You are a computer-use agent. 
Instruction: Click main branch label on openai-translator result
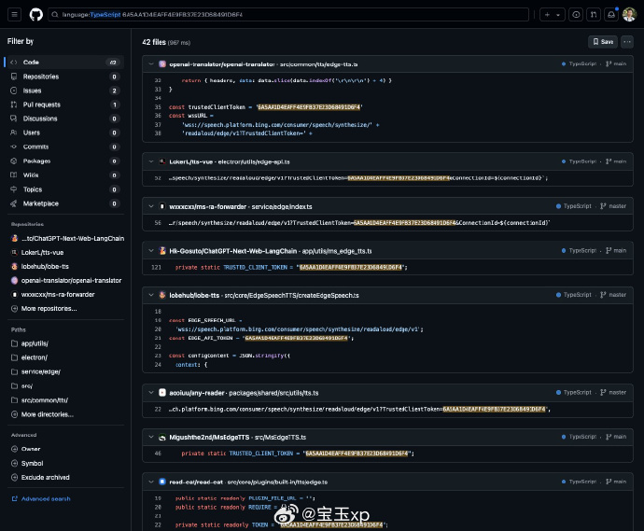(x=616, y=64)
